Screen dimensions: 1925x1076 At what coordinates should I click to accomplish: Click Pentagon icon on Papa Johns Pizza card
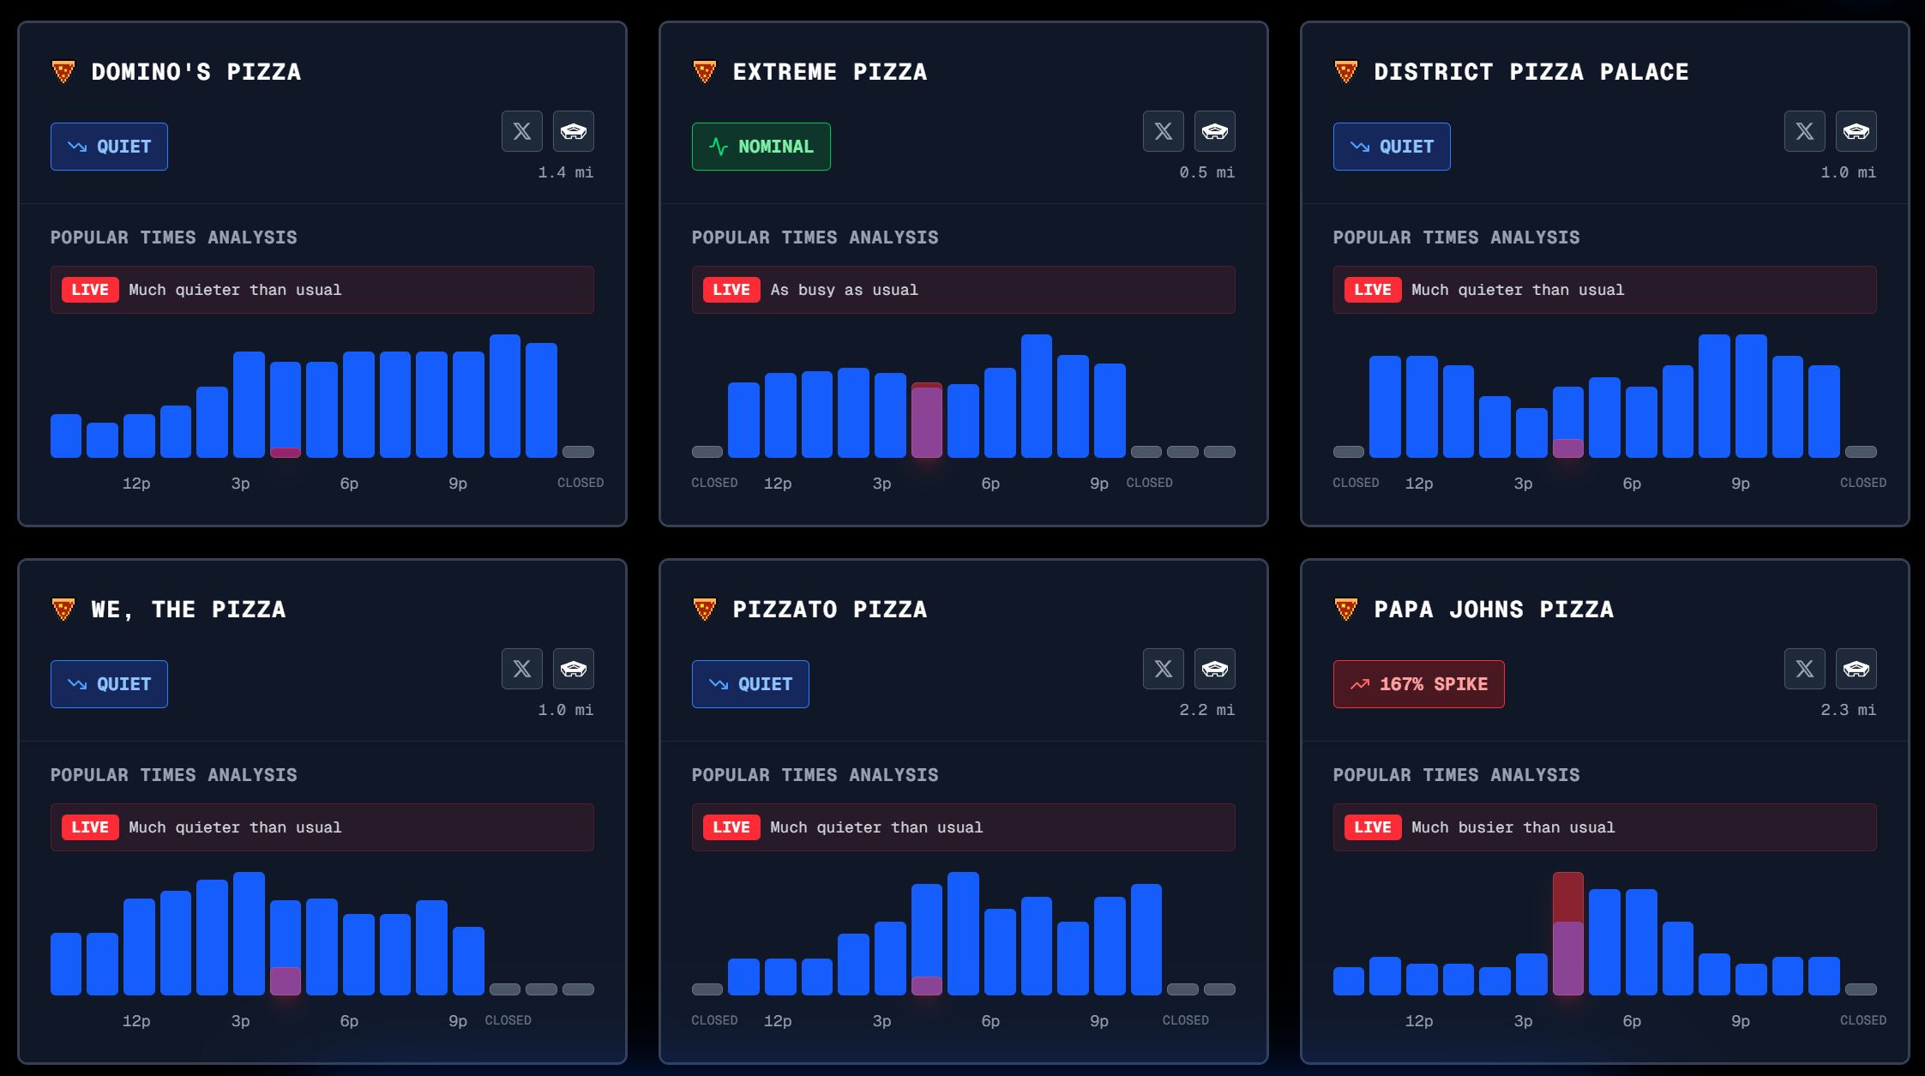tap(1856, 669)
